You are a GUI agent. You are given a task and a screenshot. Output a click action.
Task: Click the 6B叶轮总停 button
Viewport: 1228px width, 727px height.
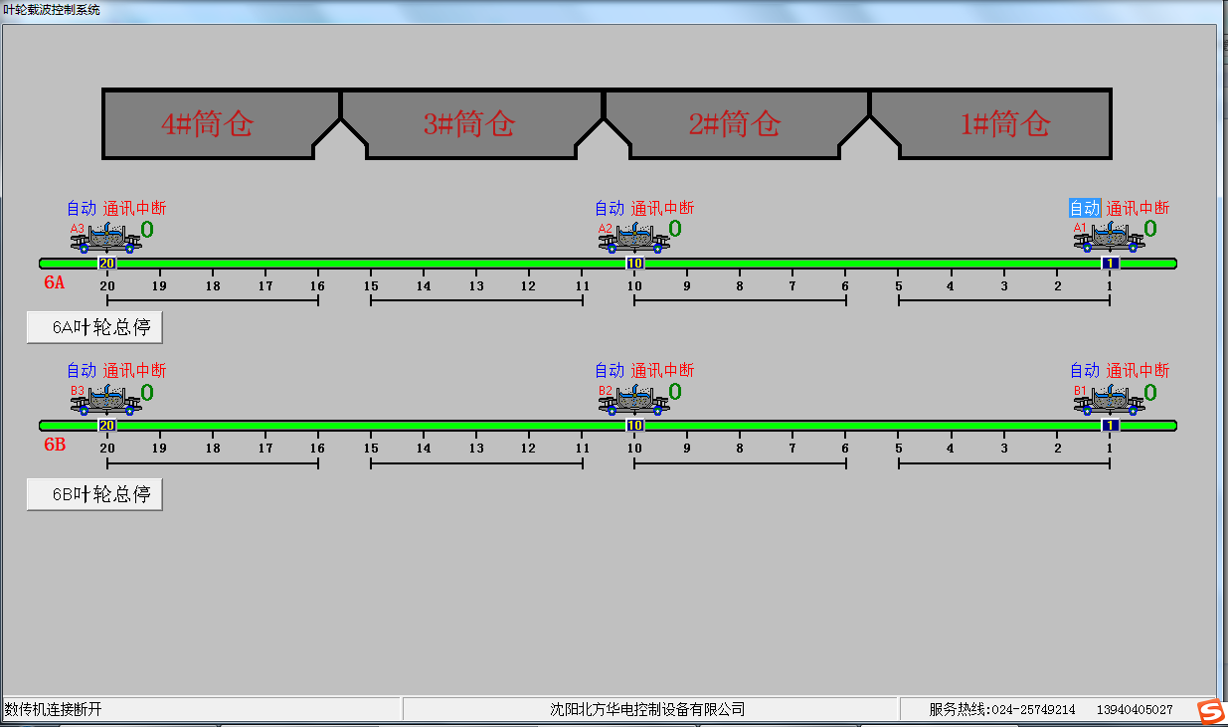(94, 494)
